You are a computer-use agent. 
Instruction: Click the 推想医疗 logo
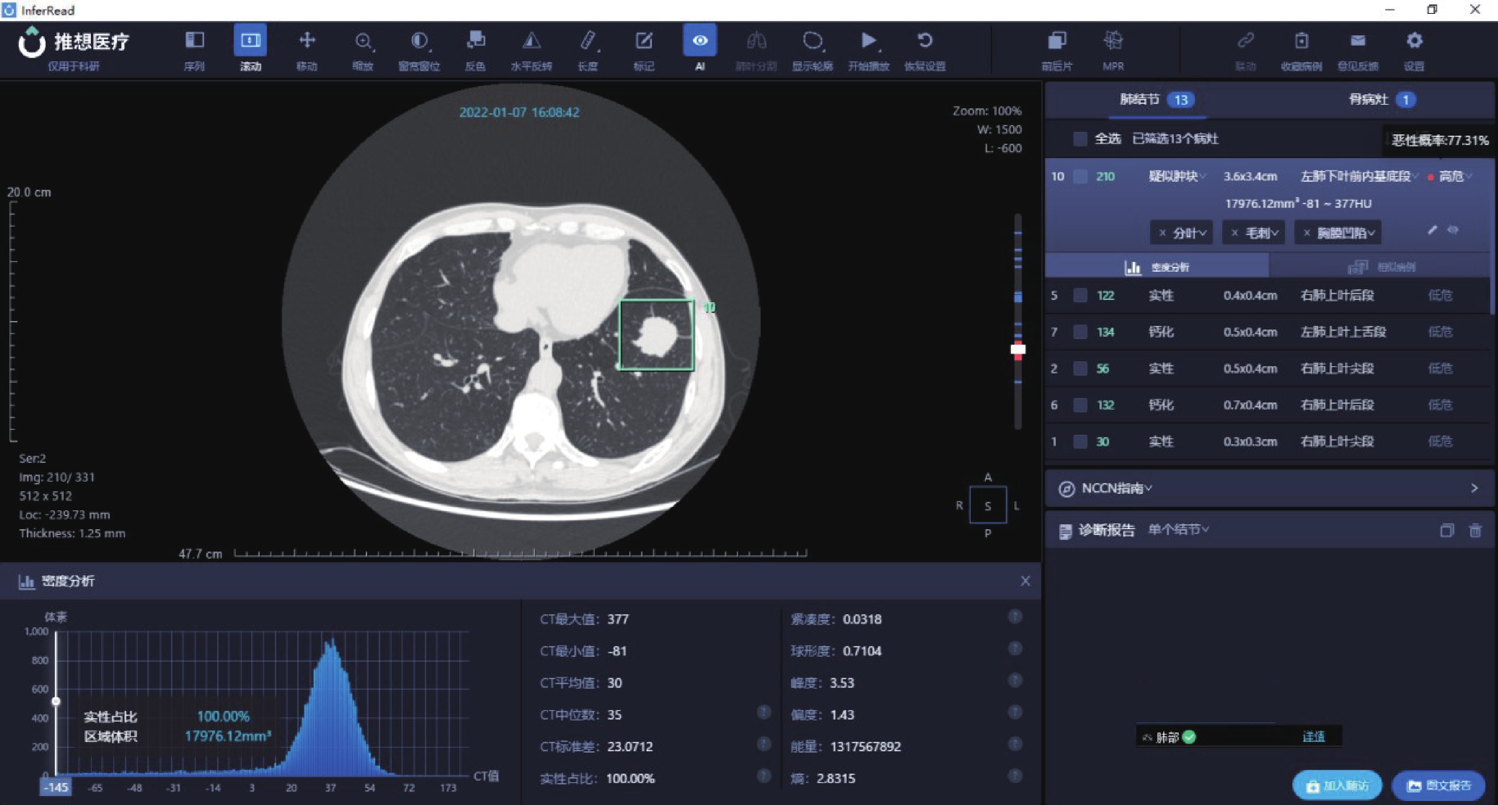pyautogui.click(x=74, y=42)
